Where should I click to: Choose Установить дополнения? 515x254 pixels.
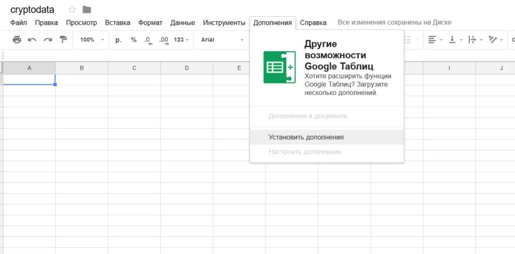coord(327,137)
